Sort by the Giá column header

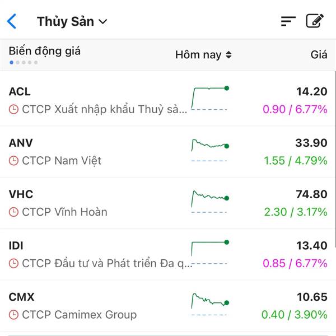(x=319, y=55)
